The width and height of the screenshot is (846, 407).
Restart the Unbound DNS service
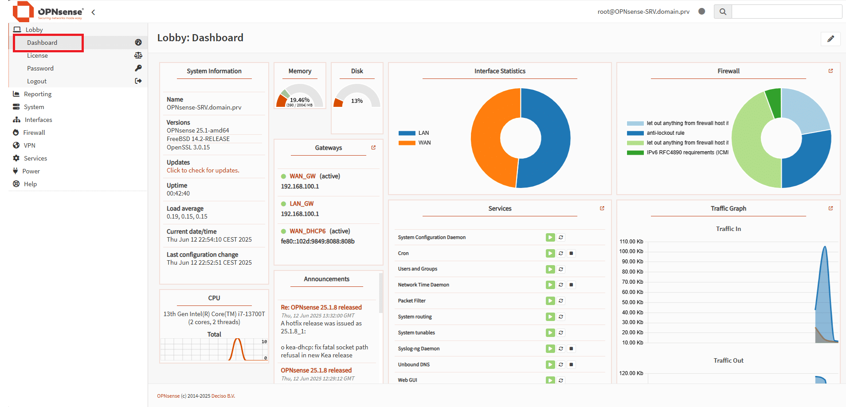pyautogui.click(x=561, y=364)
